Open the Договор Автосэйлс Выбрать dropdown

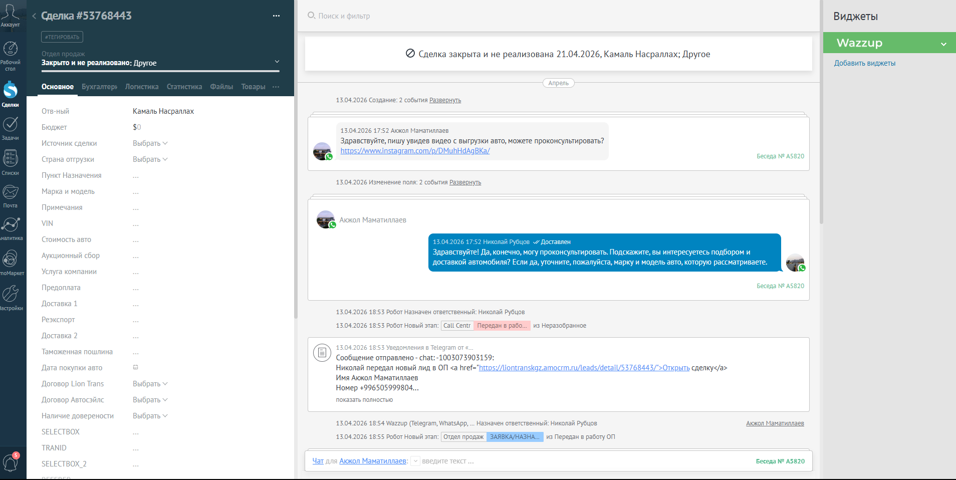coord(150,400)
